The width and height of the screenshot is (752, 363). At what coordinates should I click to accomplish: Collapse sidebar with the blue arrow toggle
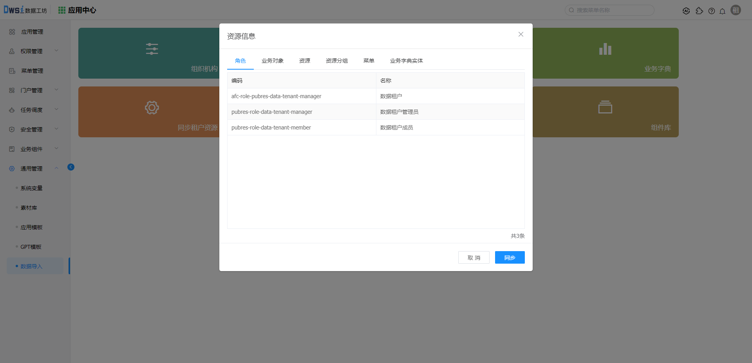pyautogui.click(x=71, y=167)
